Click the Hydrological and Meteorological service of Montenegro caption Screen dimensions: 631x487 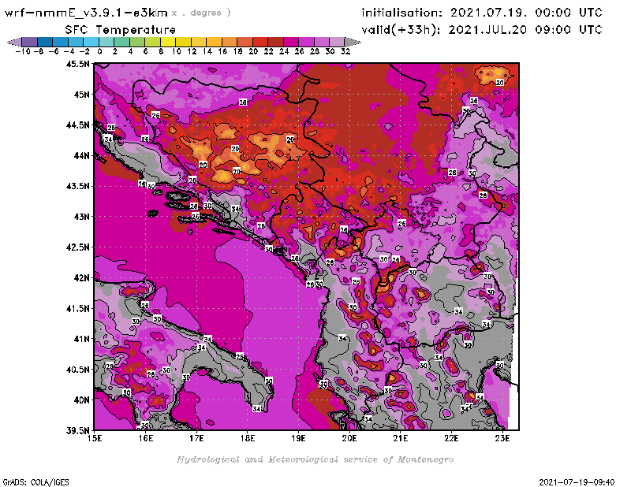click(x=315, y=459)
